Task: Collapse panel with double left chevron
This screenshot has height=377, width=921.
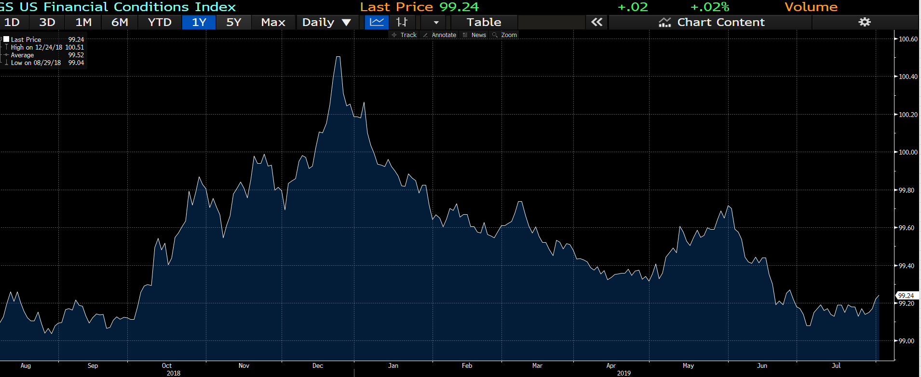Action: pos(596,22)
